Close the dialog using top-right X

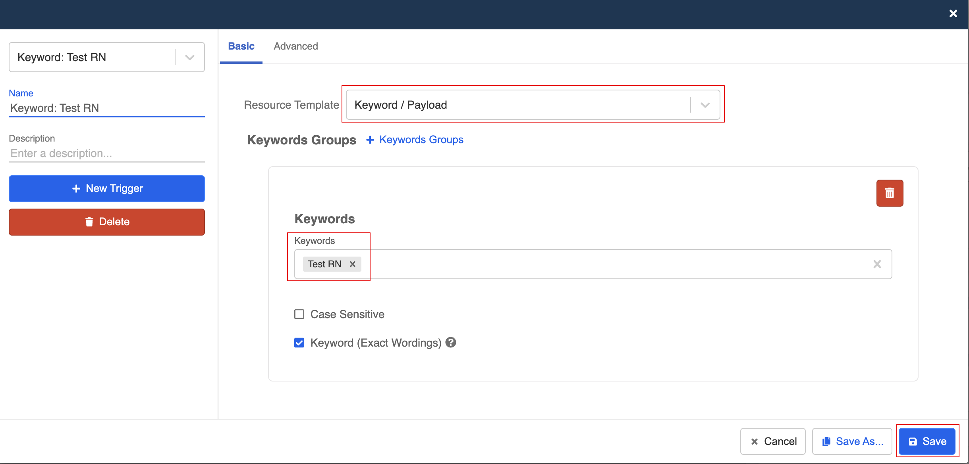[x=953, y=14]
